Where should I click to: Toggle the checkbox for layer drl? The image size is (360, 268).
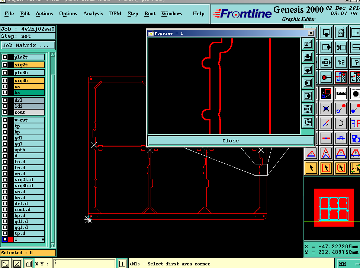click(5, 100)
